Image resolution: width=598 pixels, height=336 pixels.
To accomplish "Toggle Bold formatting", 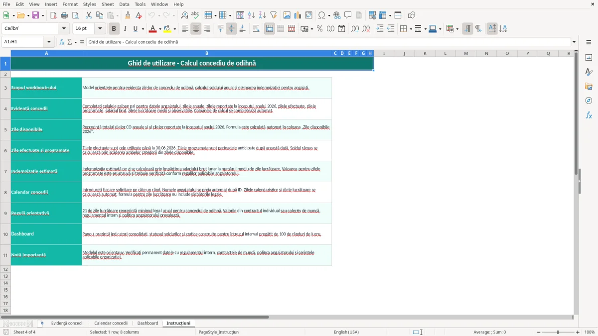I will click(x=114, y=29).
